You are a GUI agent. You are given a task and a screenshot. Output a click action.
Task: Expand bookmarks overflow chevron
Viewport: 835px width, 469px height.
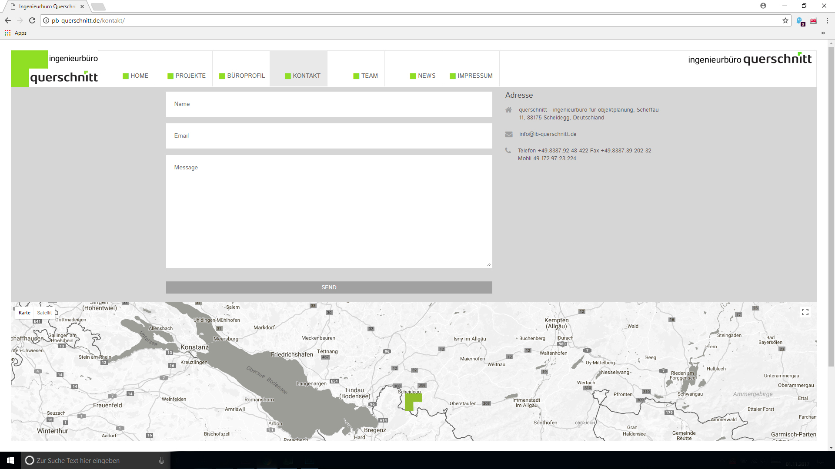point(823,33)
